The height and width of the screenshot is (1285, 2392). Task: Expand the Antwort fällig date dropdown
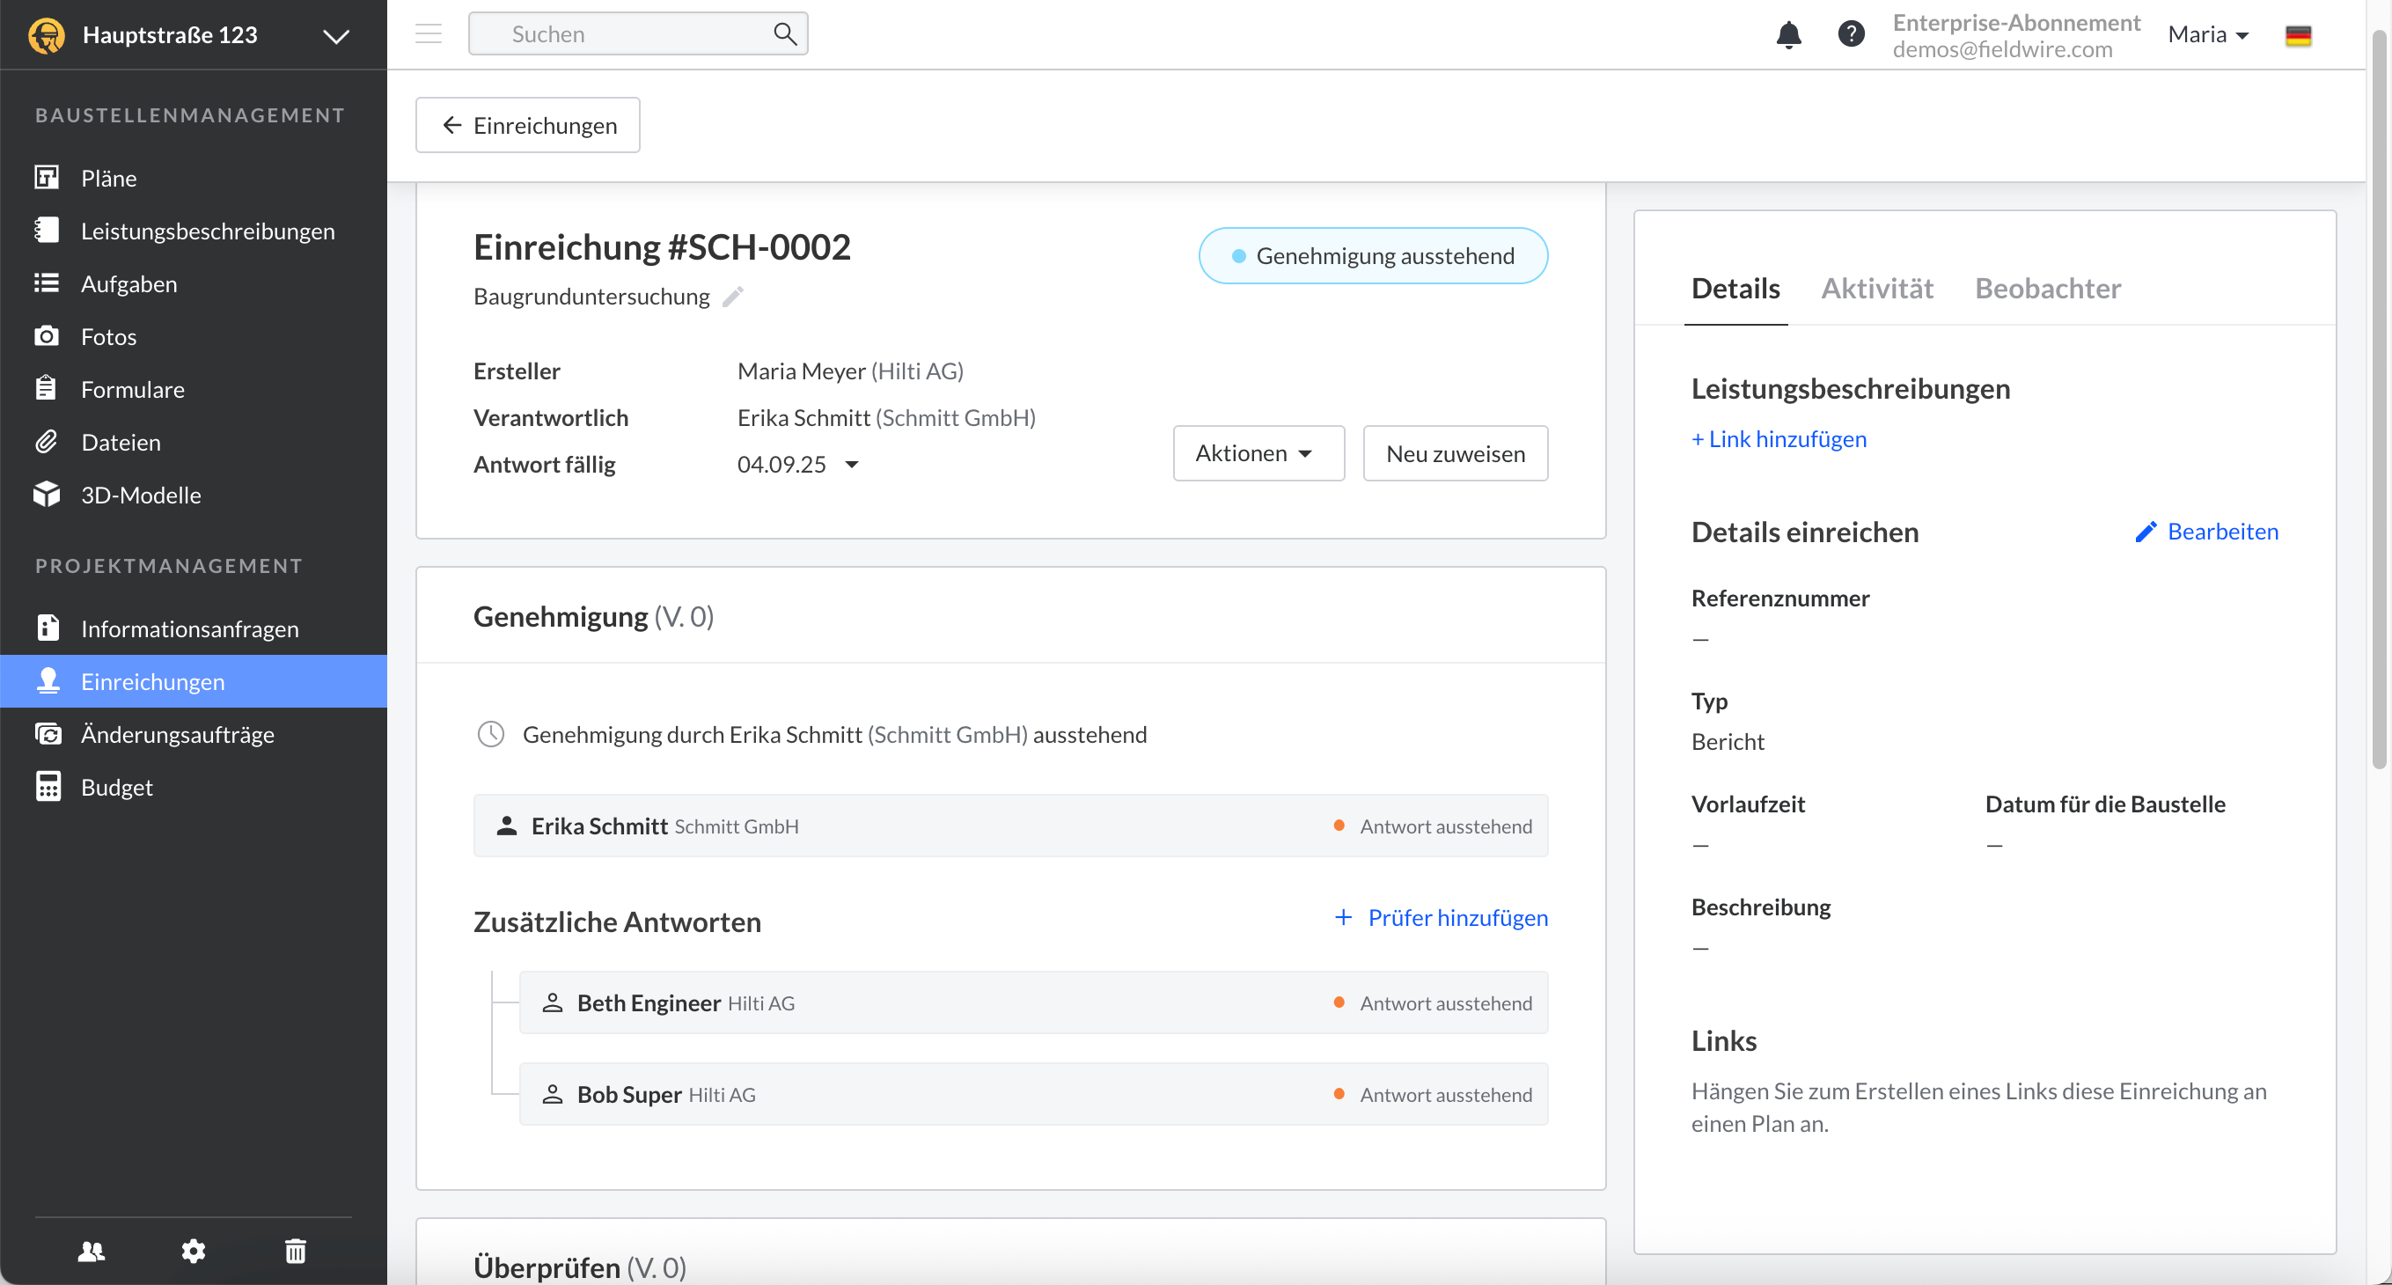[852, 464]
